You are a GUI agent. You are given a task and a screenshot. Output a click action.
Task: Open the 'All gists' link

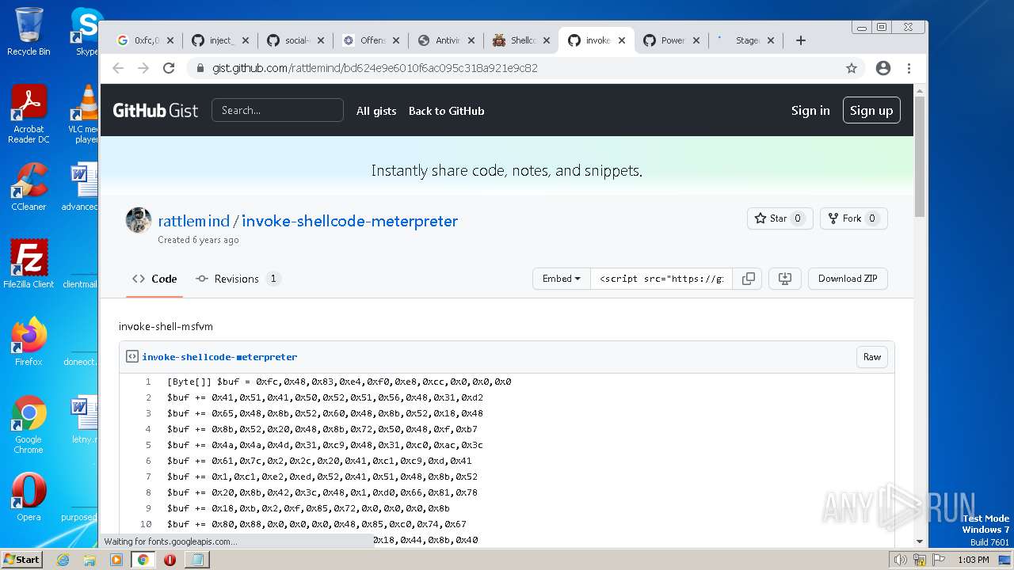click(x=376, y=111)
